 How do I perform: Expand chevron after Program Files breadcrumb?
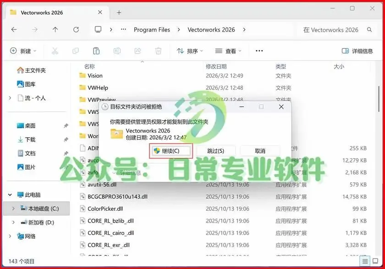point(178,30)
